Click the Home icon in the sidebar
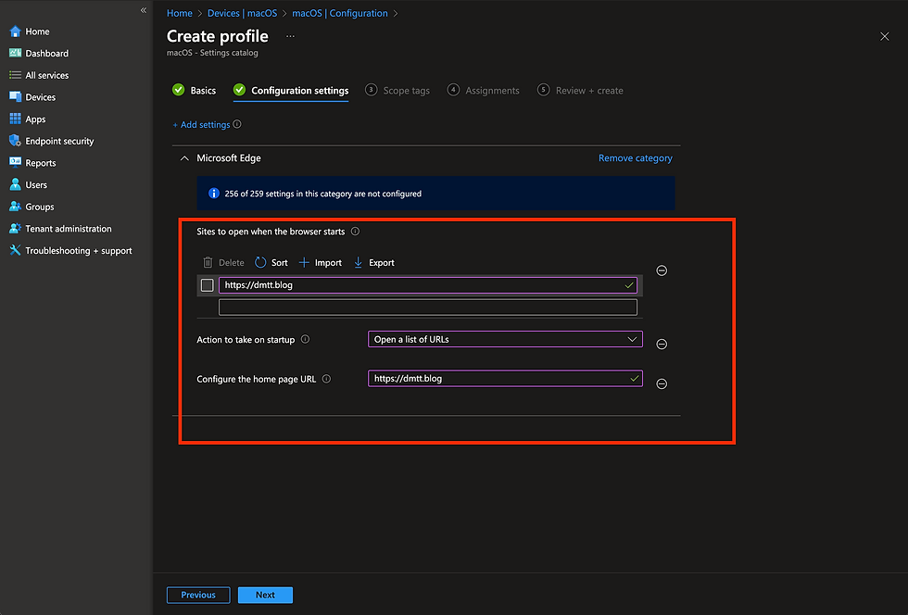 click(x=15, y=31)
